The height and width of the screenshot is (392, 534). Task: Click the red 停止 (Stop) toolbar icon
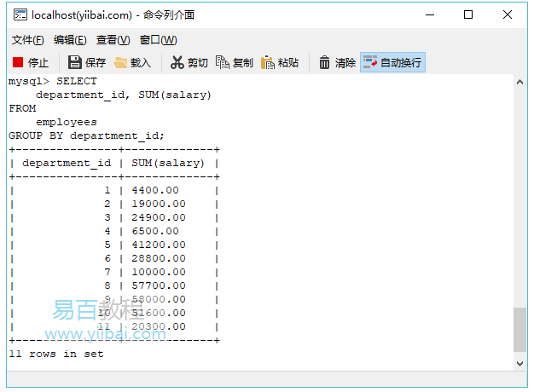click(x=19, y=62)
